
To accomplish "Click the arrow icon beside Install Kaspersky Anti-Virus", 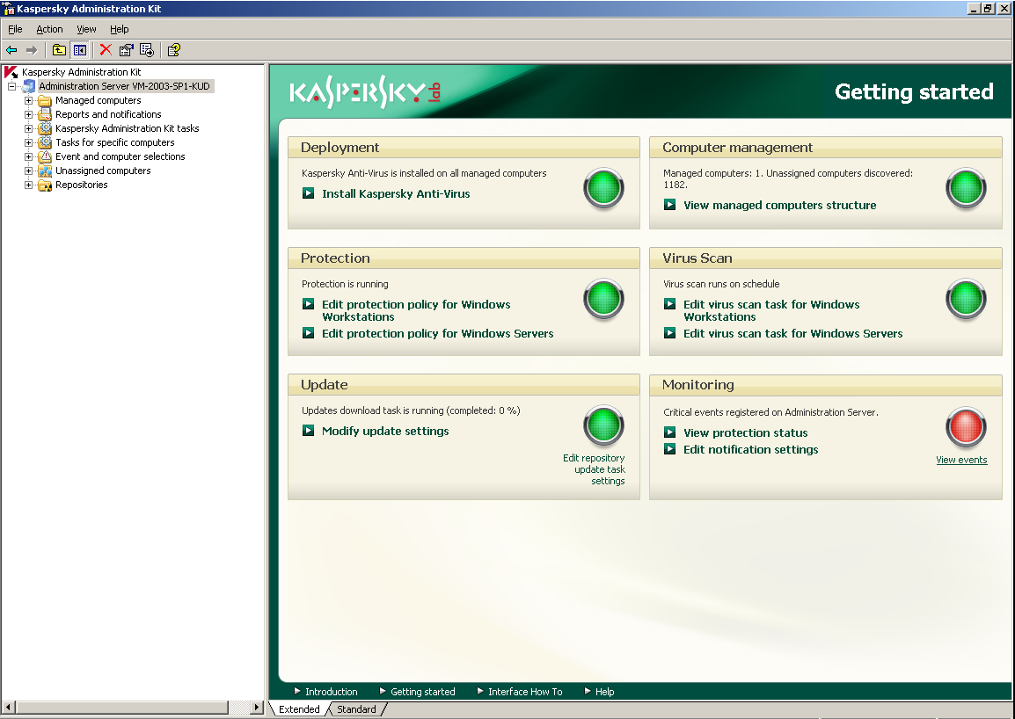I will click(308, 192).
